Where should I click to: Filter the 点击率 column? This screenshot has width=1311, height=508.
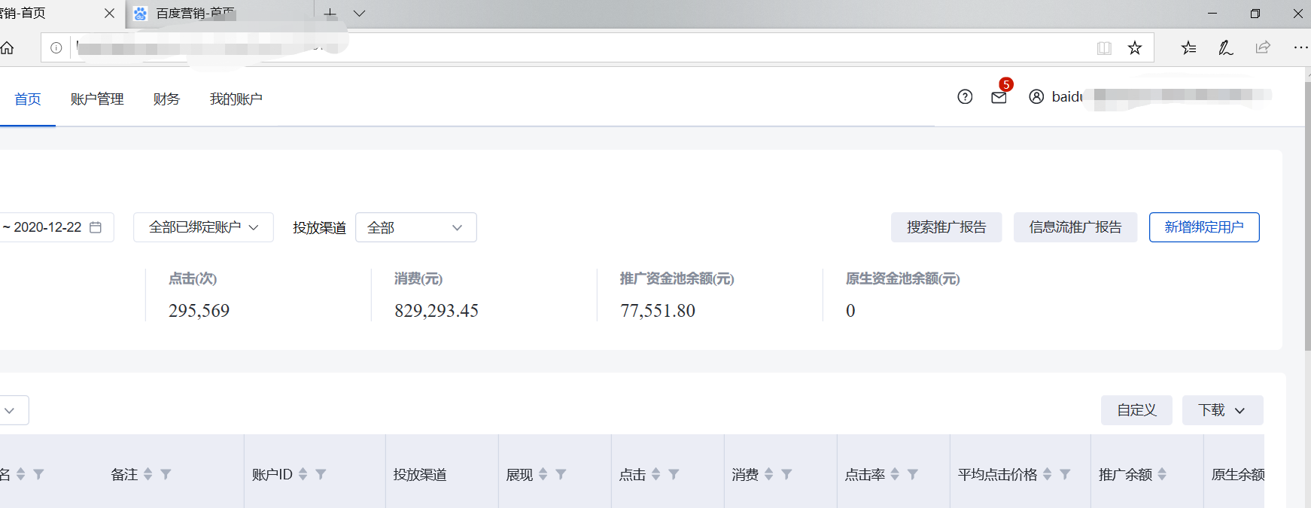pos(912,474)
